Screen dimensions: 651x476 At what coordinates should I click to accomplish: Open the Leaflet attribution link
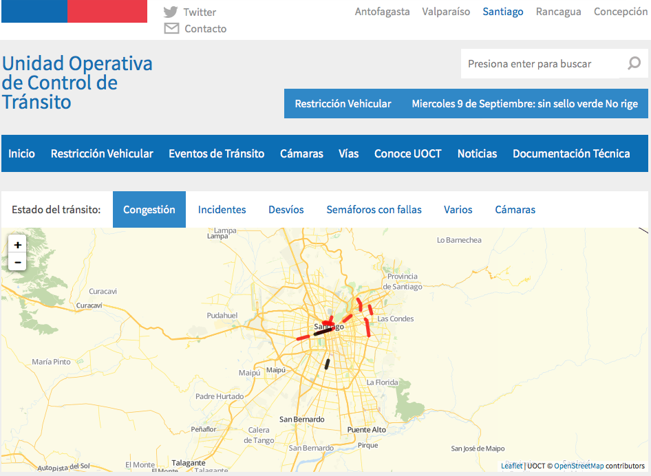point(511,466)
